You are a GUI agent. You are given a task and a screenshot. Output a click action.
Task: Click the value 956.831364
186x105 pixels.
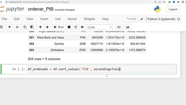(138, 44)
